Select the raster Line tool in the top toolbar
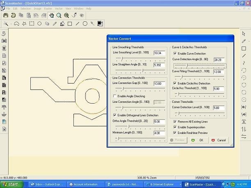Viewport: 251px width, 188px height. 78,24
